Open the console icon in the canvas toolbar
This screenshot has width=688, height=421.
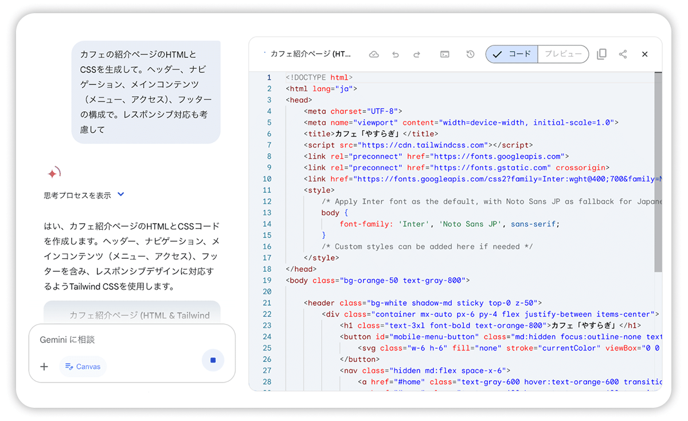coord(445,54)
